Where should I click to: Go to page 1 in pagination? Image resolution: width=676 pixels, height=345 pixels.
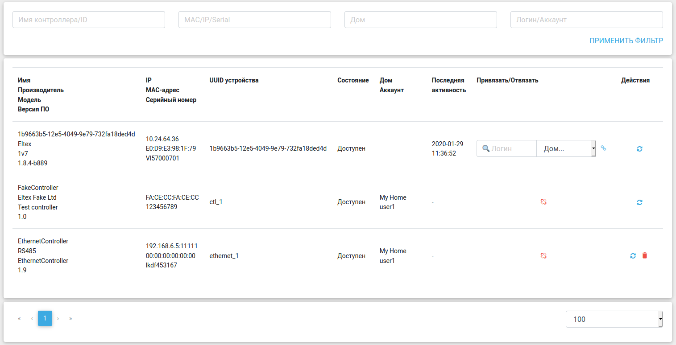[x=45, y=318]
